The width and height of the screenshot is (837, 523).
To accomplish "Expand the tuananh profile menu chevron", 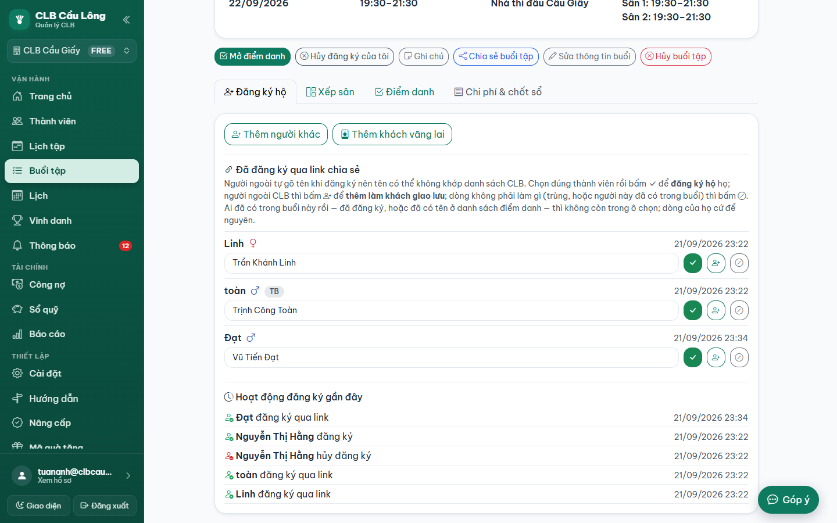I will [x=128, y=476].
